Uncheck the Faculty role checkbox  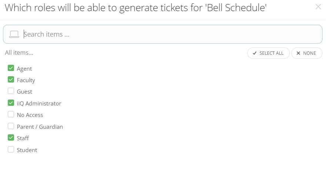(x=11, y=80)
